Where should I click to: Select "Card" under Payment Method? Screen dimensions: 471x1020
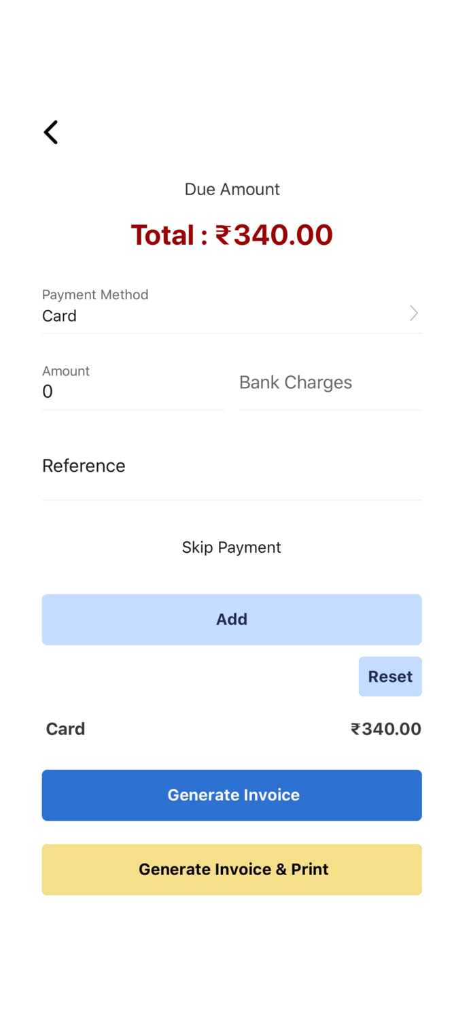click(x=59, y=316)
